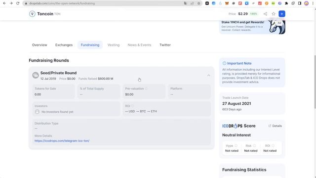Reload the page with the refresh icon

coord(18,3)
